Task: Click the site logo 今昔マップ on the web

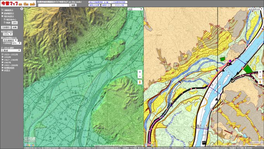Action: click(18, 4)
